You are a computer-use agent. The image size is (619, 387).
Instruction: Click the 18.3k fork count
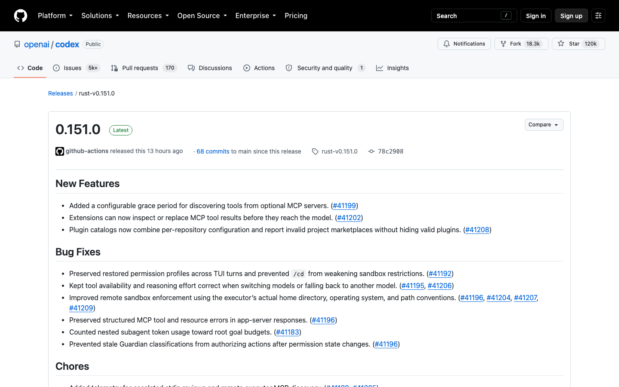(x=533, y=44)
